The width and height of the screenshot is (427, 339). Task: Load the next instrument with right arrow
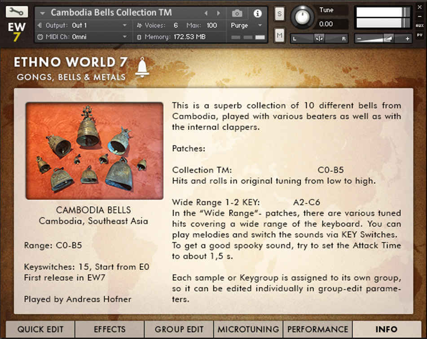pos(218,13)
